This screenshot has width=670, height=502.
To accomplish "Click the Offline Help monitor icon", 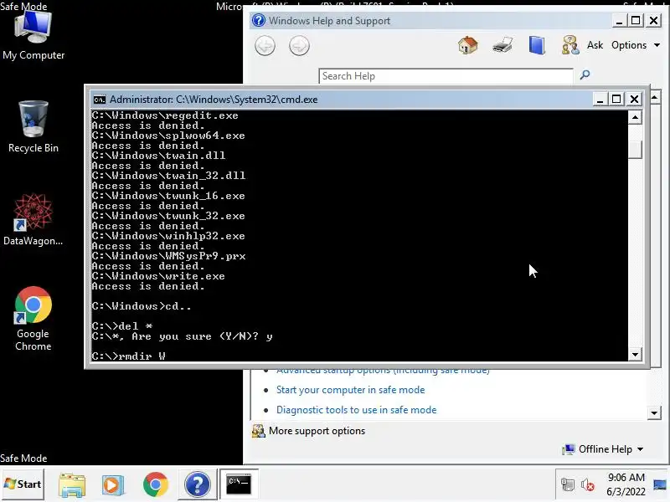I will coord(569,449).
